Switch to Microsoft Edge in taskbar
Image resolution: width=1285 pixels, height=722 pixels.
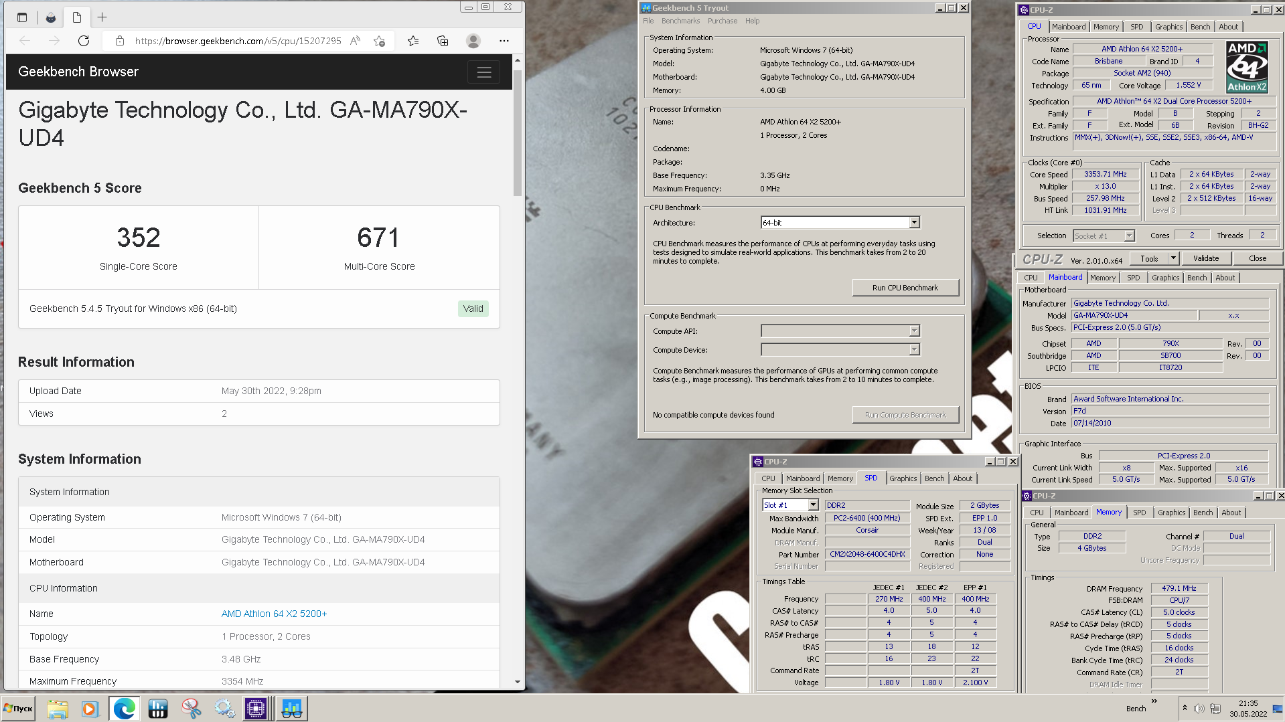click(x=124, y=709)
